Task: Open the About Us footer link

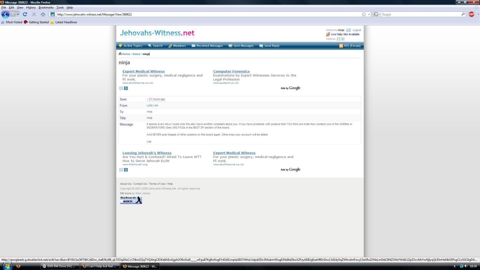Action: click(125, 184)
